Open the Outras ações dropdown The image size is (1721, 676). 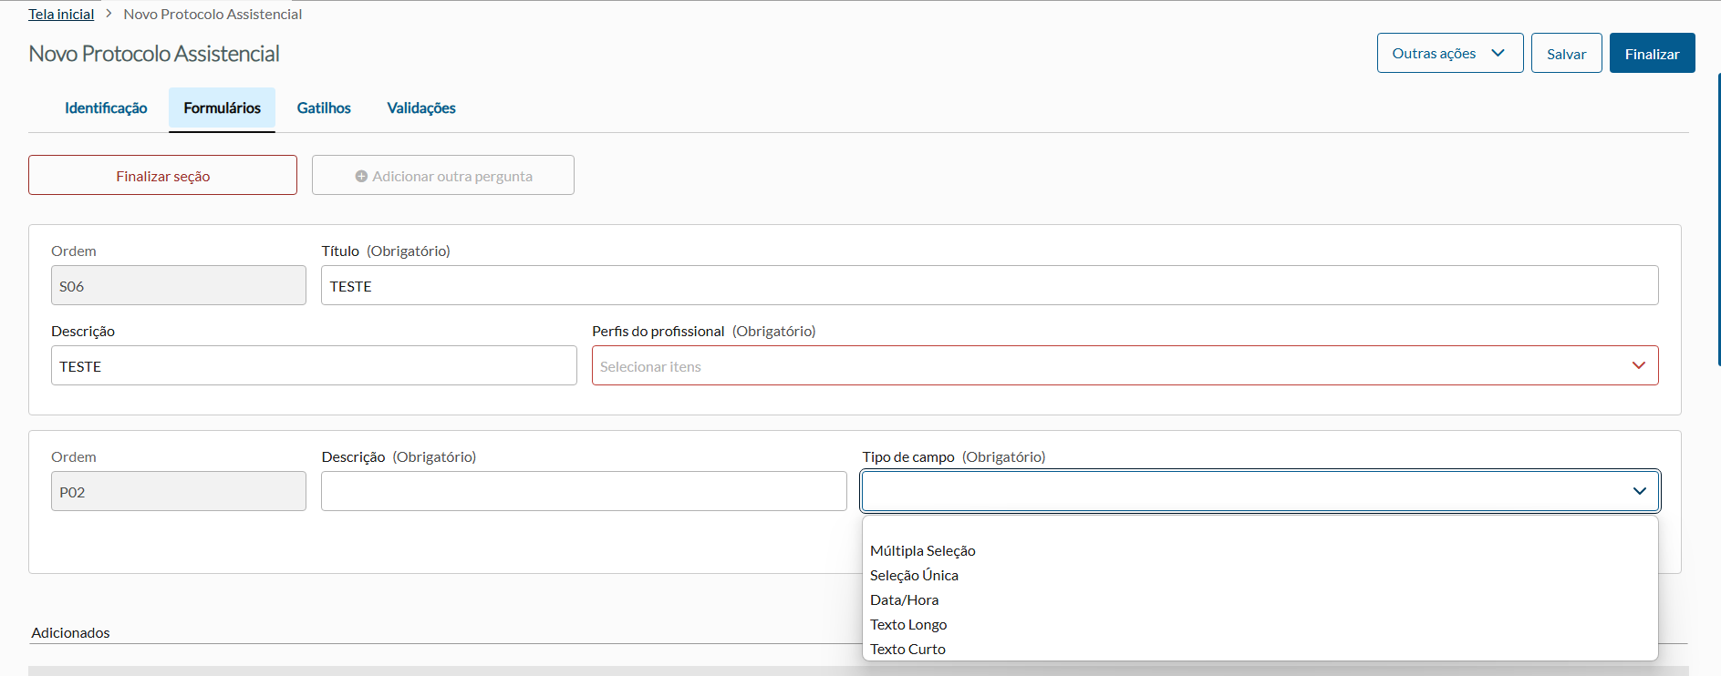1449,53
